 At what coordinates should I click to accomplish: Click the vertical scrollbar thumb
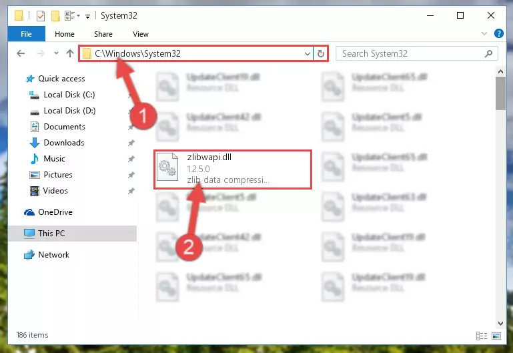500,93
